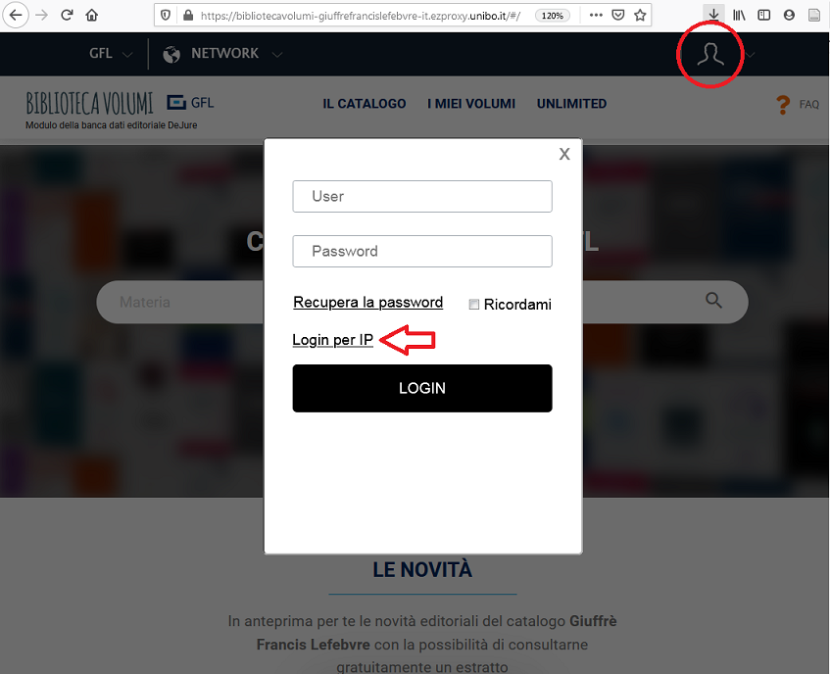Go to browser home page
This screenshot has height=674, width=830.
(92, 15)
